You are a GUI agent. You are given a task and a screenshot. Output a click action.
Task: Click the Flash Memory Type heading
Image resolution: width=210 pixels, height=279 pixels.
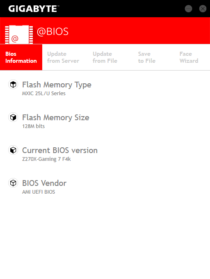(57, 85)
